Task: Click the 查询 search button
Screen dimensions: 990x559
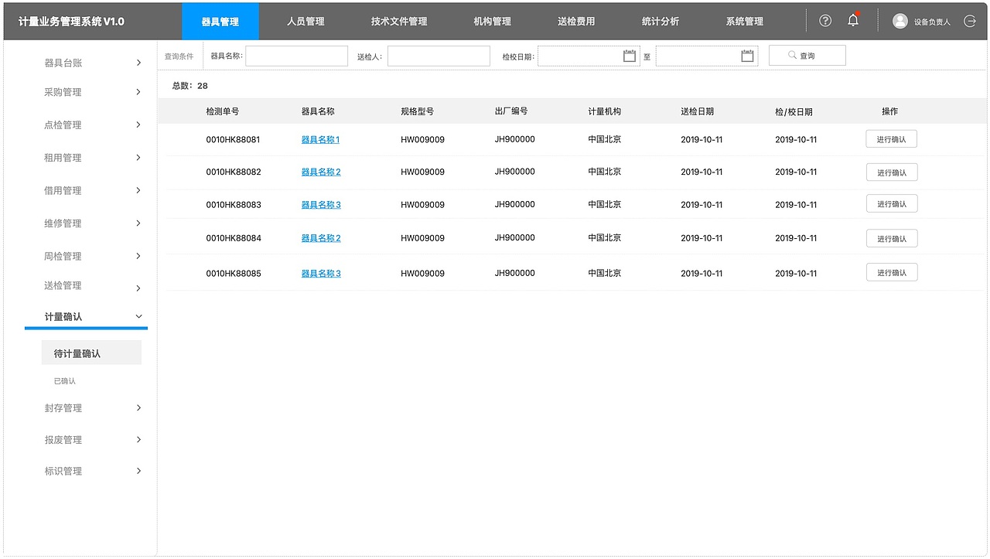Action: pos(807,56)
